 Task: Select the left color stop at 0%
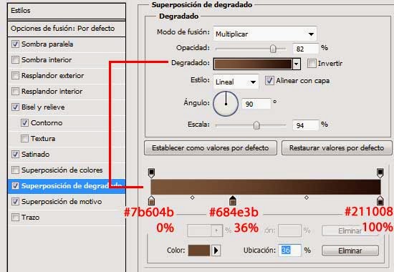click(151, 200)
